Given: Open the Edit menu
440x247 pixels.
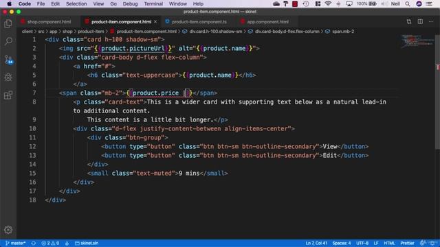Looking at the screenshot, I should (x=55, y=3).
